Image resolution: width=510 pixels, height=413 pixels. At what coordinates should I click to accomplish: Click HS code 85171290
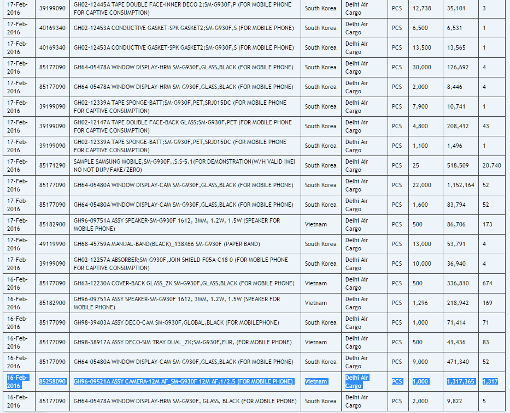pyautogui.click(x=52, y=165)
